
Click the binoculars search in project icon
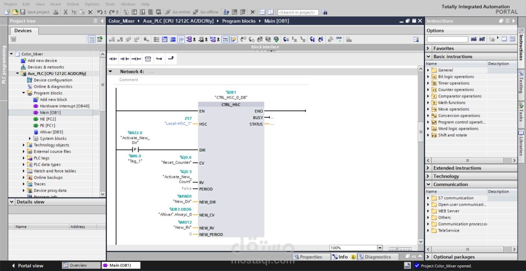click(325, 12)
